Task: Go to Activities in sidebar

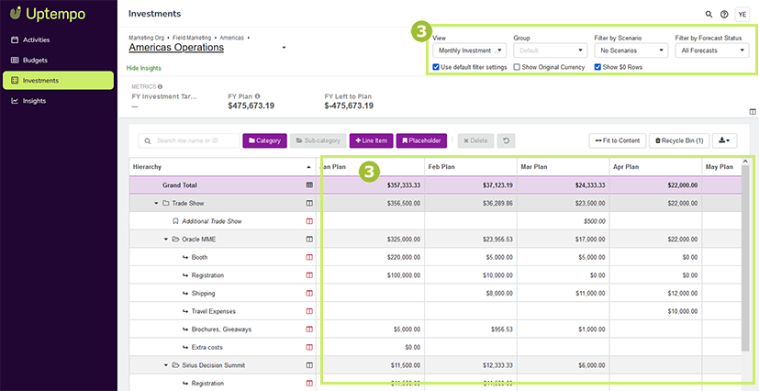Action: pyautogui.click(x=58, y=39)
